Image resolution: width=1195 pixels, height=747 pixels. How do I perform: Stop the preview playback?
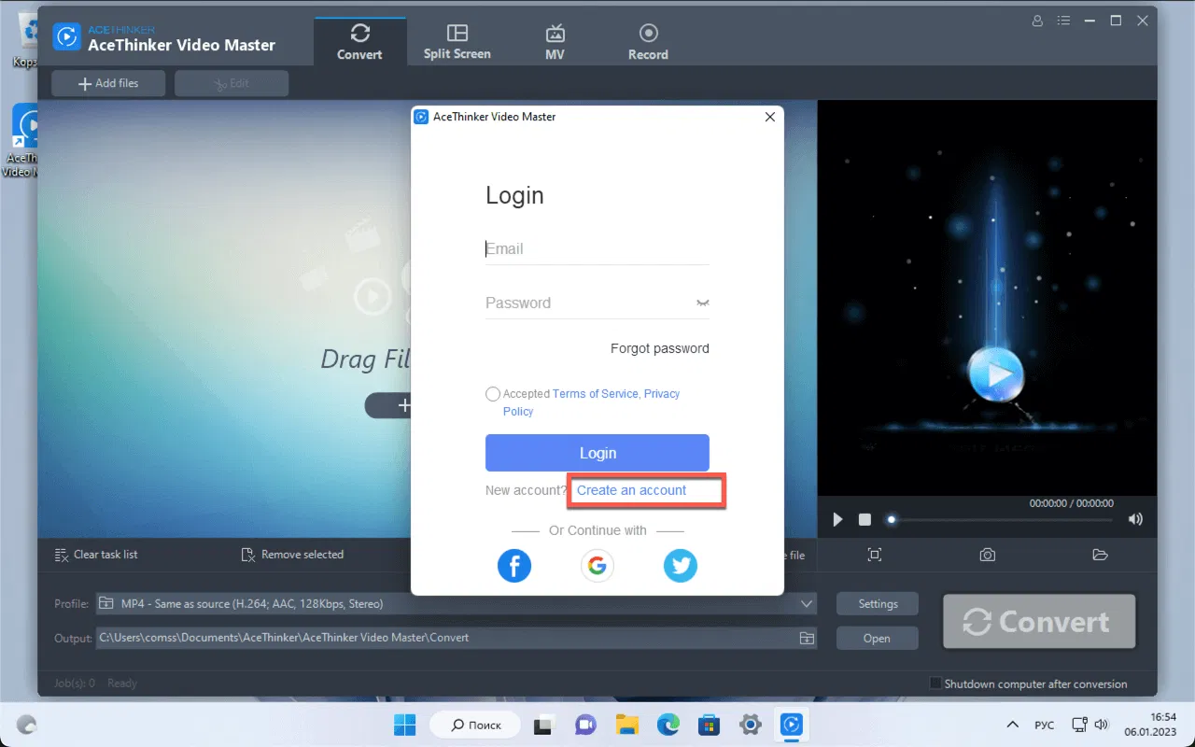tap(865, 519)
